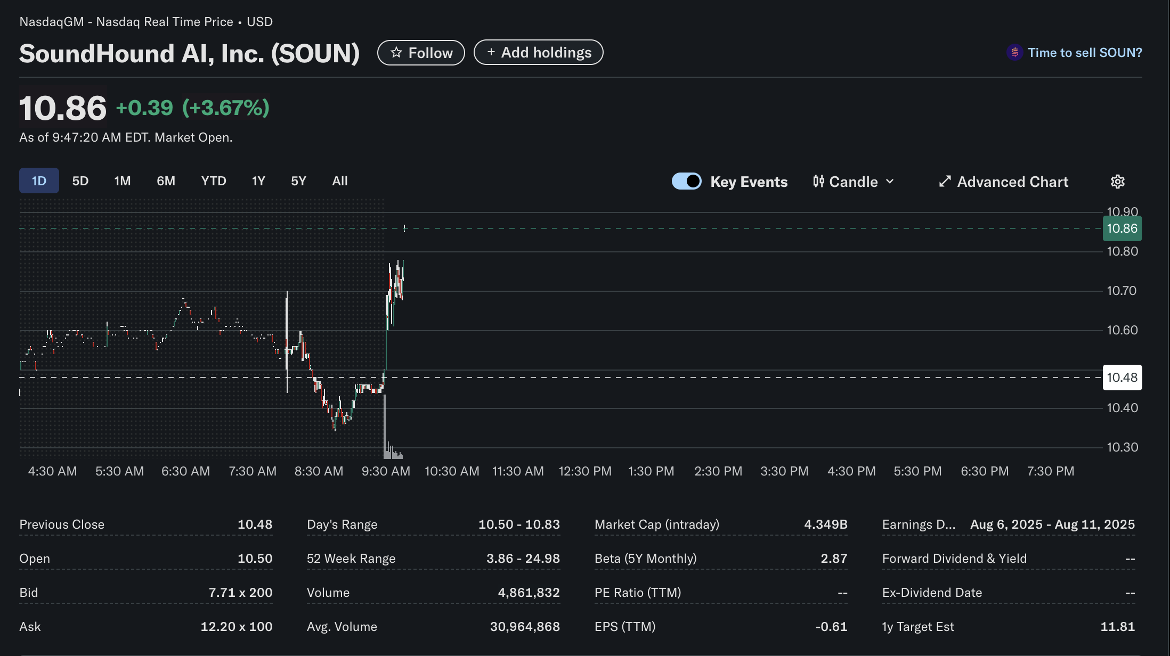Click the Ex-Dividend Date label

click(x=932, y=593)
